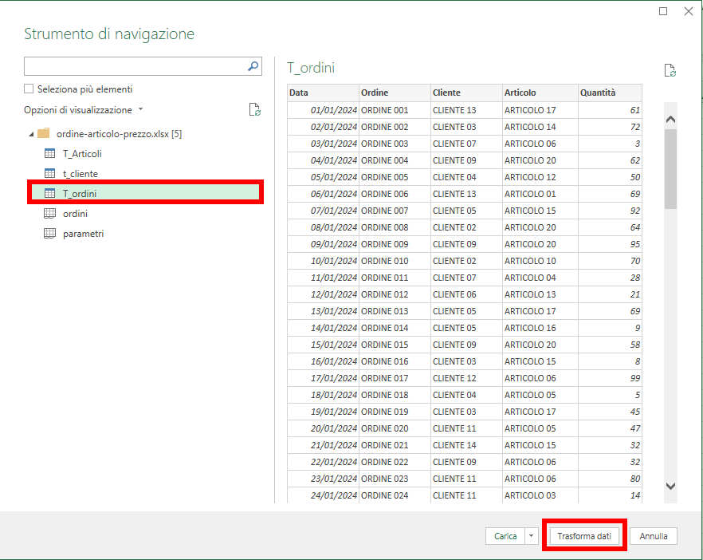Click CLIENTE 12 cell
This screenshot has width=703, height=560.
(466, 378)
